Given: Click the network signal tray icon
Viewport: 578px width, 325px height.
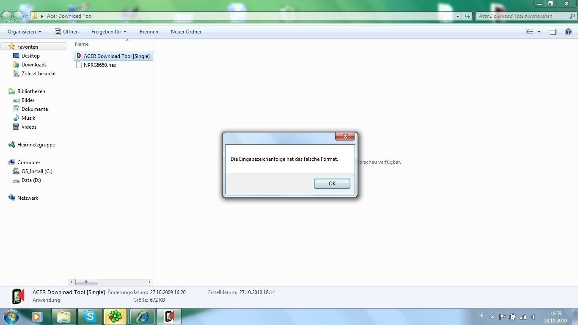Looking at the screenshot, I should point(523,317).
